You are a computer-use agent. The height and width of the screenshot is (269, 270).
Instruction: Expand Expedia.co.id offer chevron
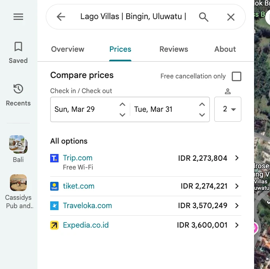tap(237, 225)
